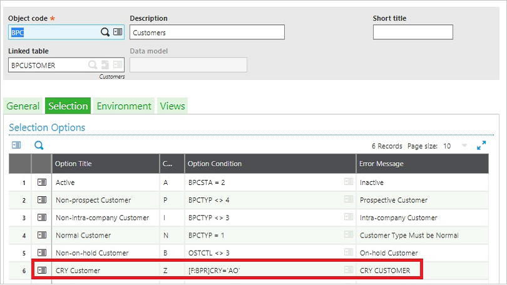
Task: Go to the Views tab
Action: pyautogui.click(x=172, y=106)
